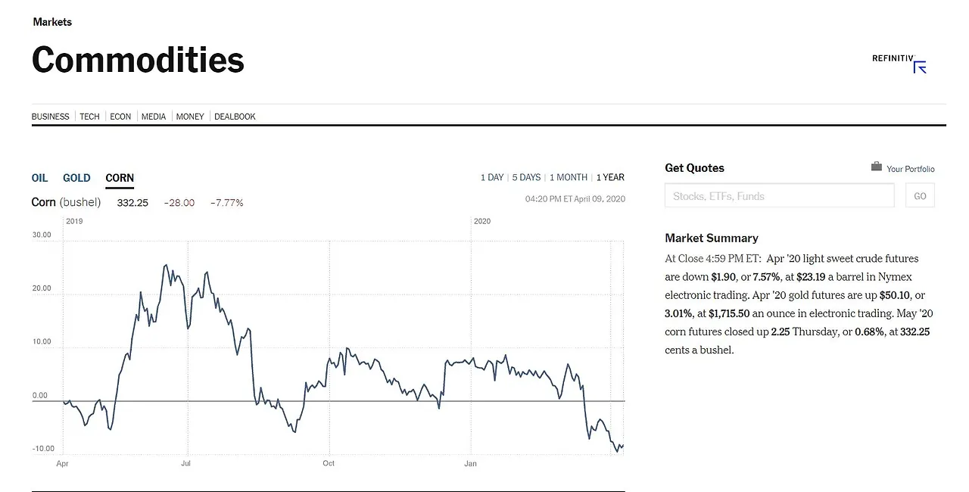Show the 5 DAYS chart range
Screen dimensions: 969x492
(x=526, y=177)
